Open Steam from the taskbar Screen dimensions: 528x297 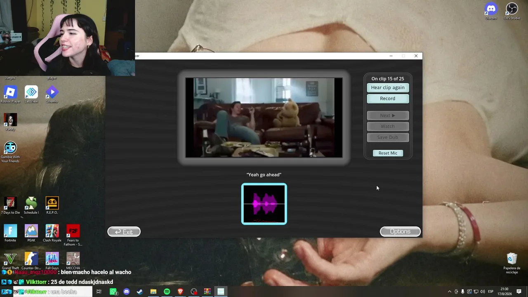tap(140, 292)
